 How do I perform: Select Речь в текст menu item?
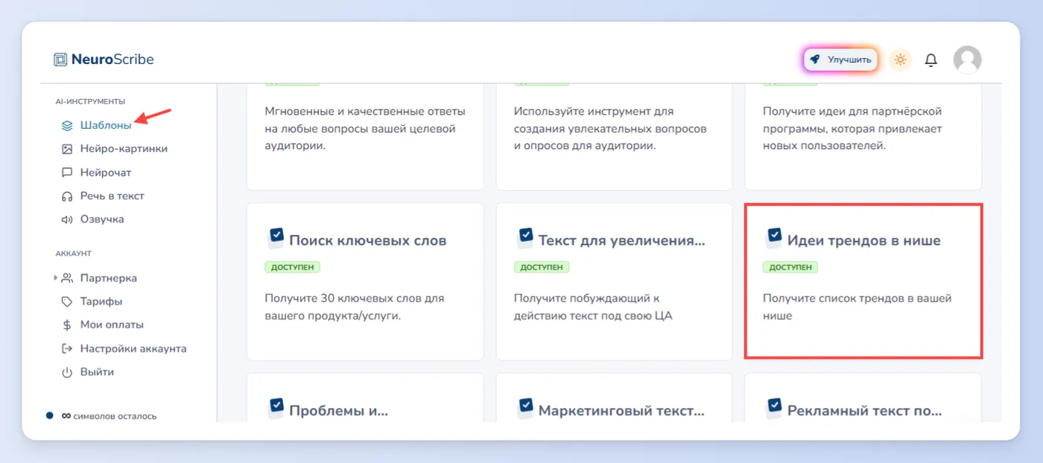(x=112, y=196)
